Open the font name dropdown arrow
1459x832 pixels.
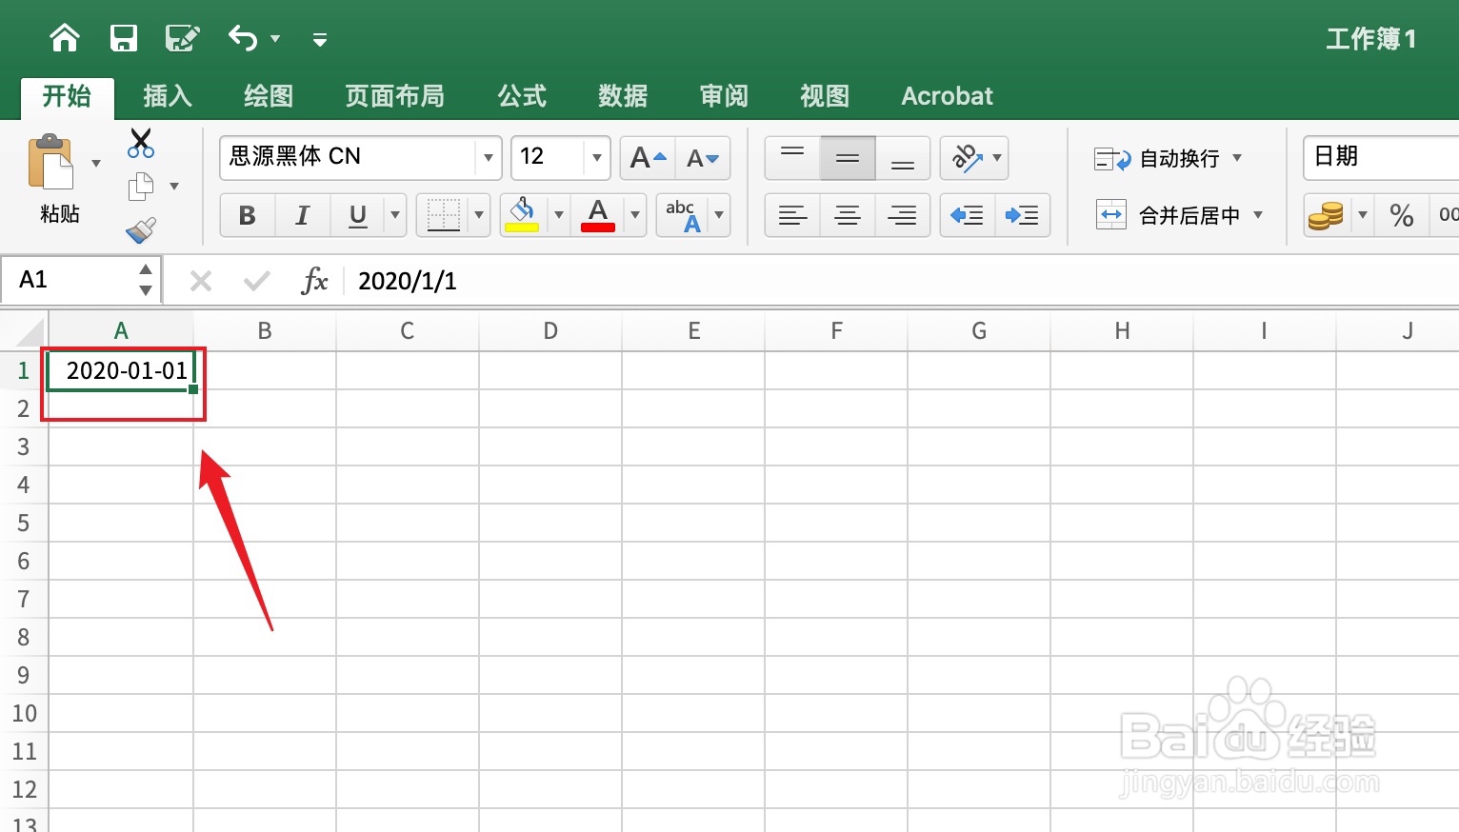(x=489, y=157)
